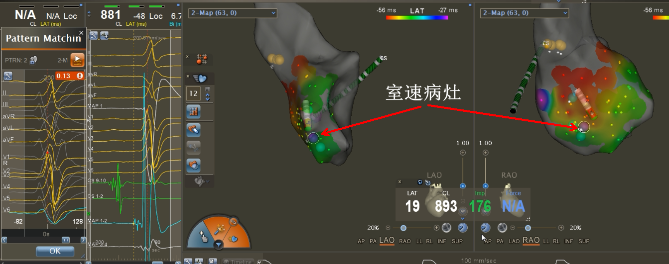Click Pattern Matching horizontal scrollbar thumb
Viewport: 669px width, 264px height.
(66, 240)
